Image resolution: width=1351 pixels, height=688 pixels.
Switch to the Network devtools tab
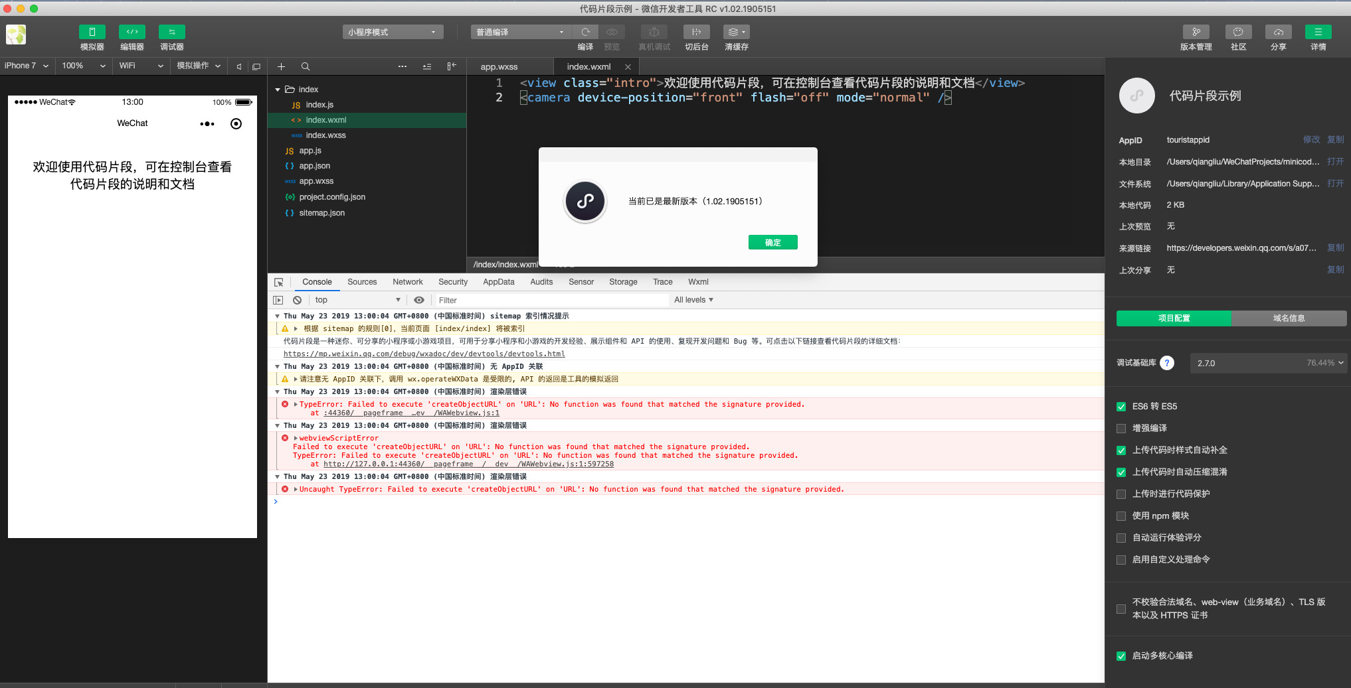408,282
